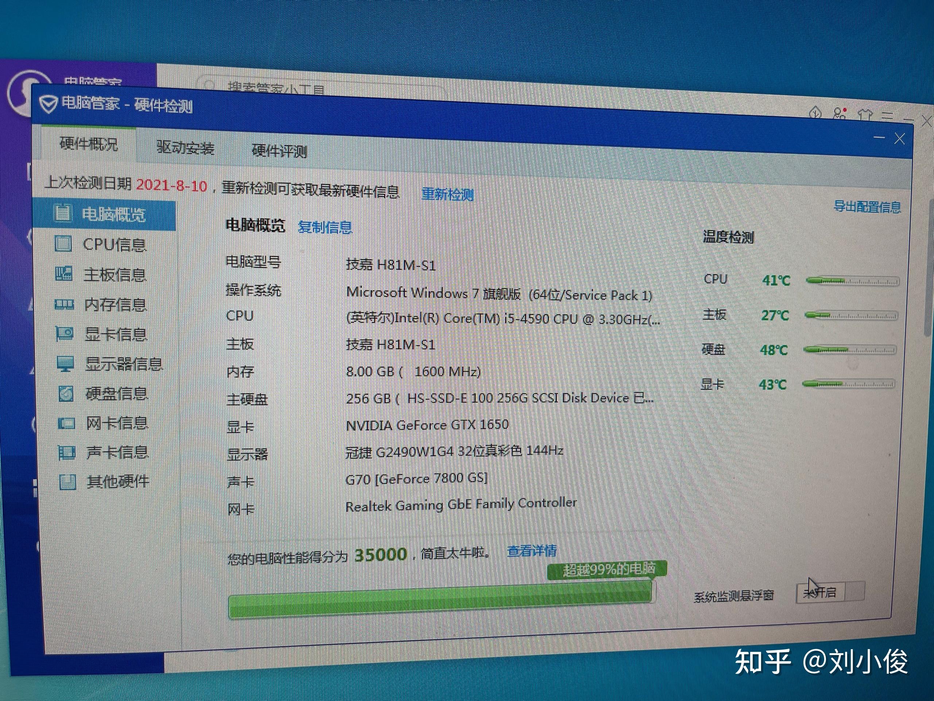Stay on the 硬件概况 tab

(x=89, y=146)
